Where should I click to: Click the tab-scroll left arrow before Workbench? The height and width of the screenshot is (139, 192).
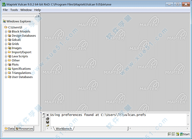[x=48, y=128]
